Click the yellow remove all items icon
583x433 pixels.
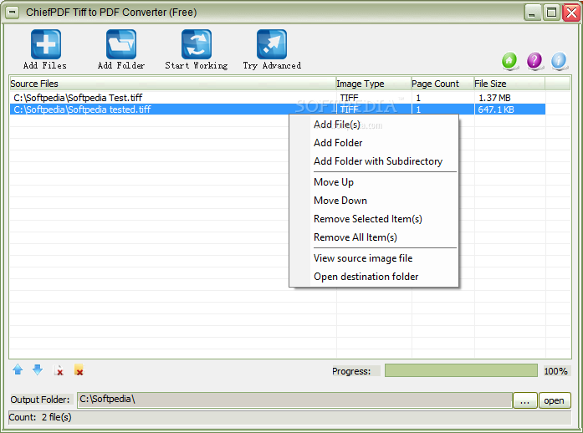(79, 369)
